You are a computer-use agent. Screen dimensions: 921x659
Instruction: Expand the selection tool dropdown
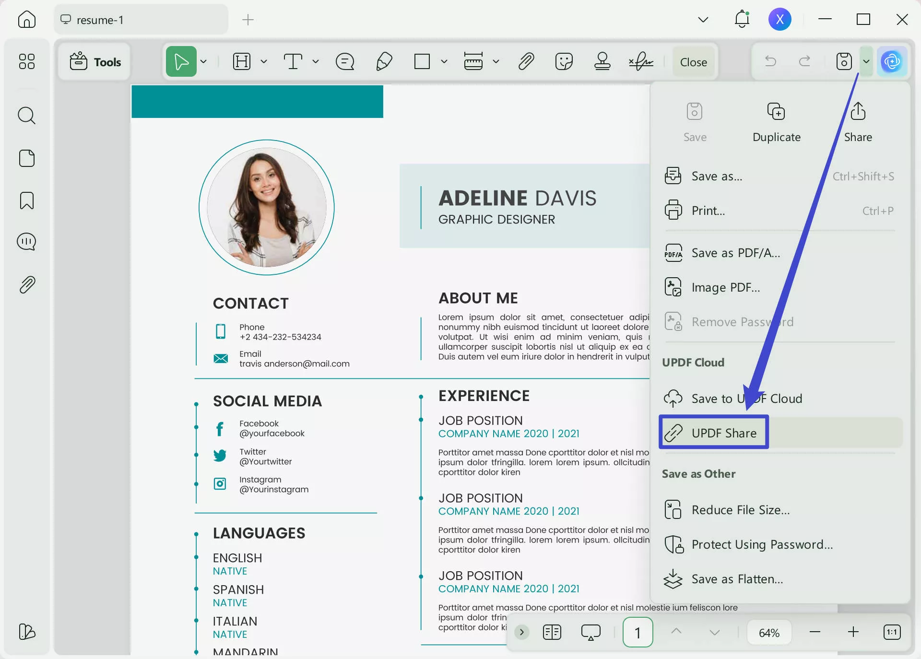pyautogui.click(x=203, y=61)
